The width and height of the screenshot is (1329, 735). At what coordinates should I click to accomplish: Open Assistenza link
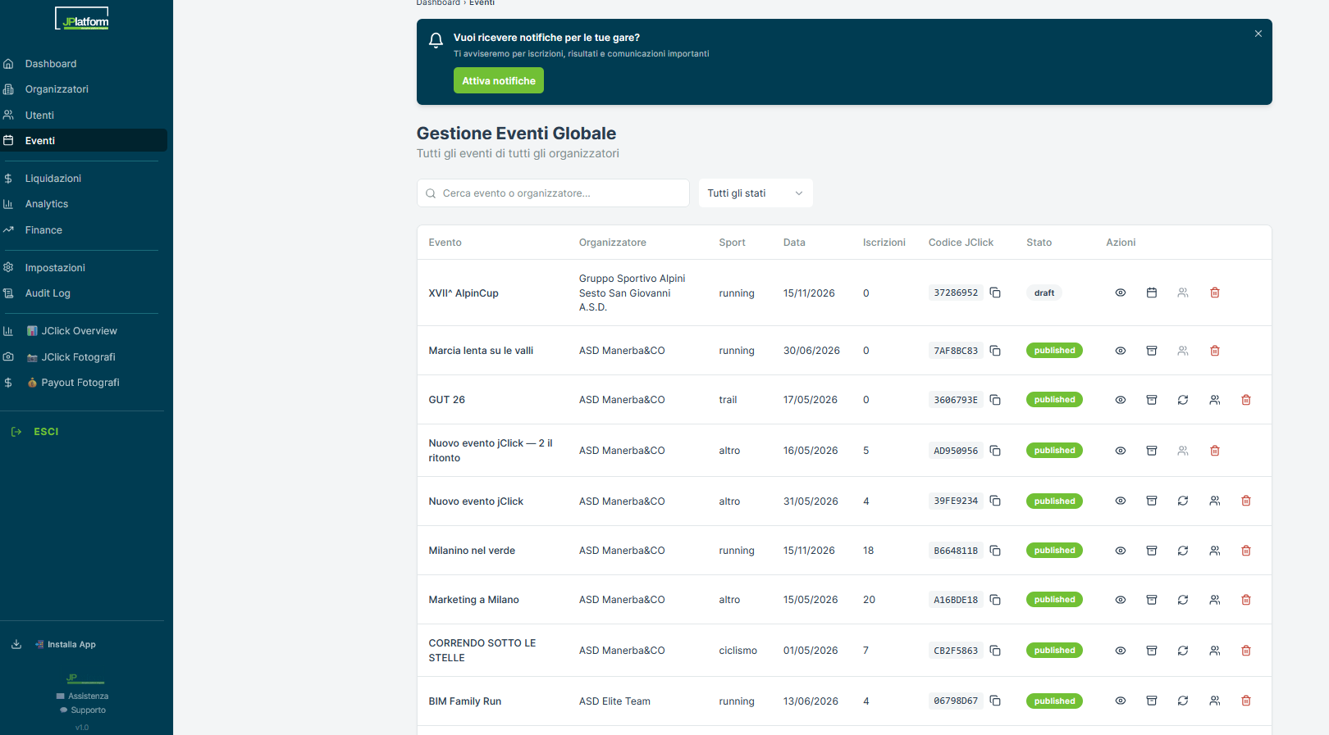[83, 696]
